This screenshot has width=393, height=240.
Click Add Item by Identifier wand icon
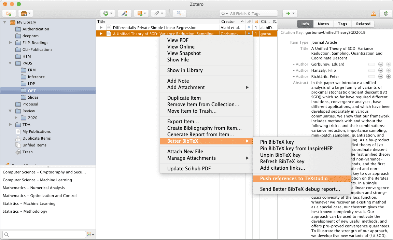tap(125, 13)
